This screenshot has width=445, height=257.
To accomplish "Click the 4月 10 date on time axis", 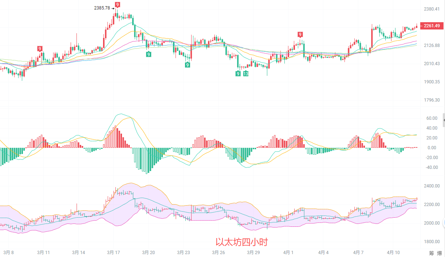I will coord(393,252).
